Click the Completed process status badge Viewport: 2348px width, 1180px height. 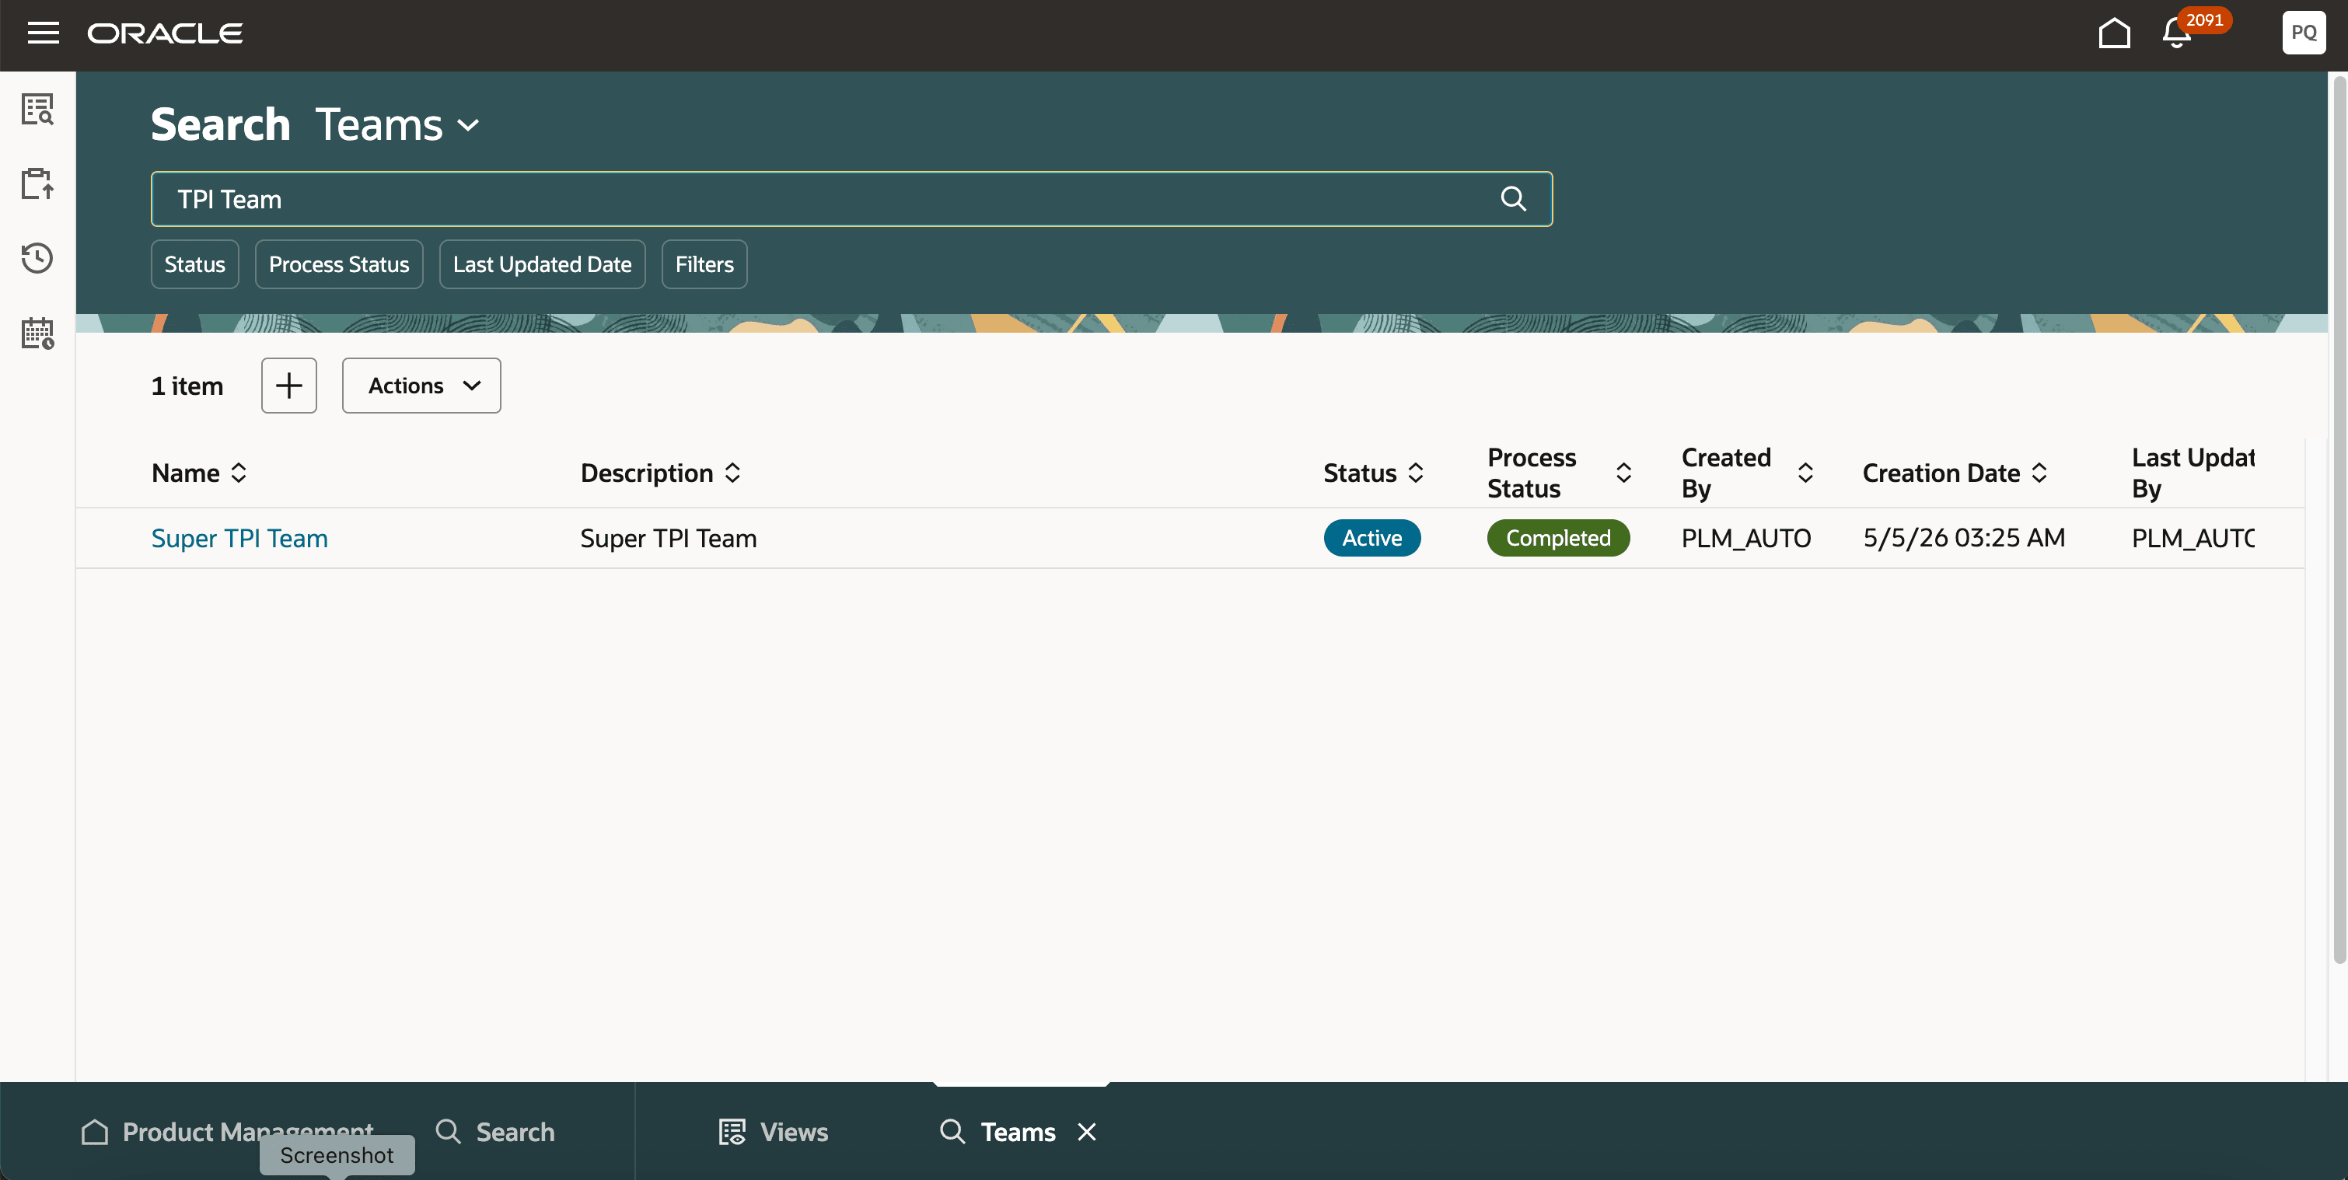click(x=1559, y=538)
